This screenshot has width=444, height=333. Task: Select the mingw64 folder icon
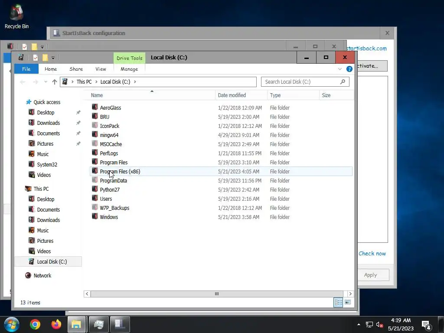point(95,134)
